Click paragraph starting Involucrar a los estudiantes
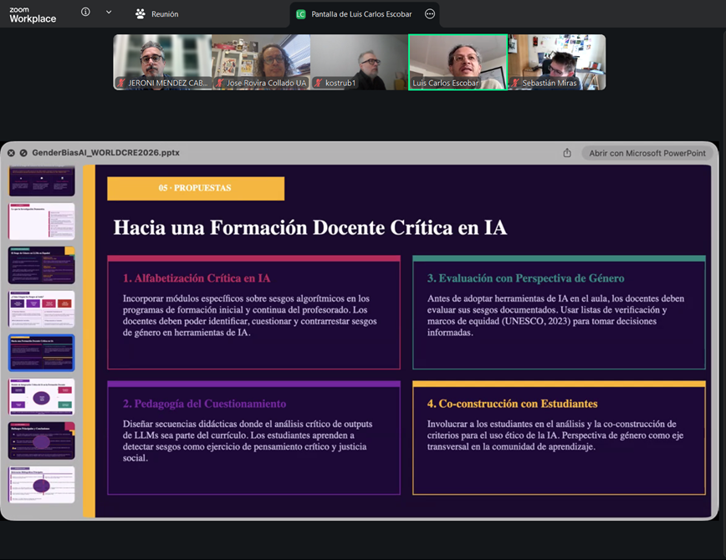Viewport: 726px width, 560px height. [555, 435]
